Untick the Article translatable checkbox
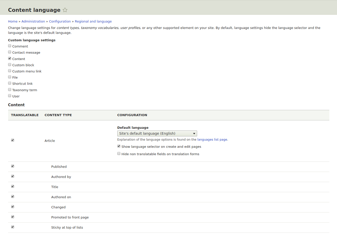 tap(13, 140)
